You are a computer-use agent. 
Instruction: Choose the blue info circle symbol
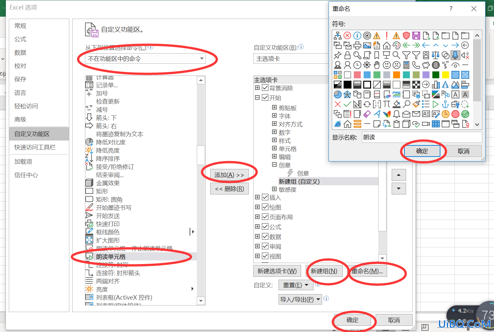357,36
